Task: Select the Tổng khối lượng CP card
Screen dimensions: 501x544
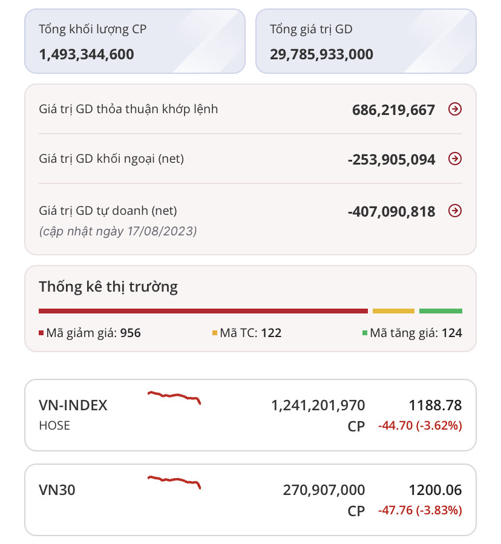Action: [134, 41]
